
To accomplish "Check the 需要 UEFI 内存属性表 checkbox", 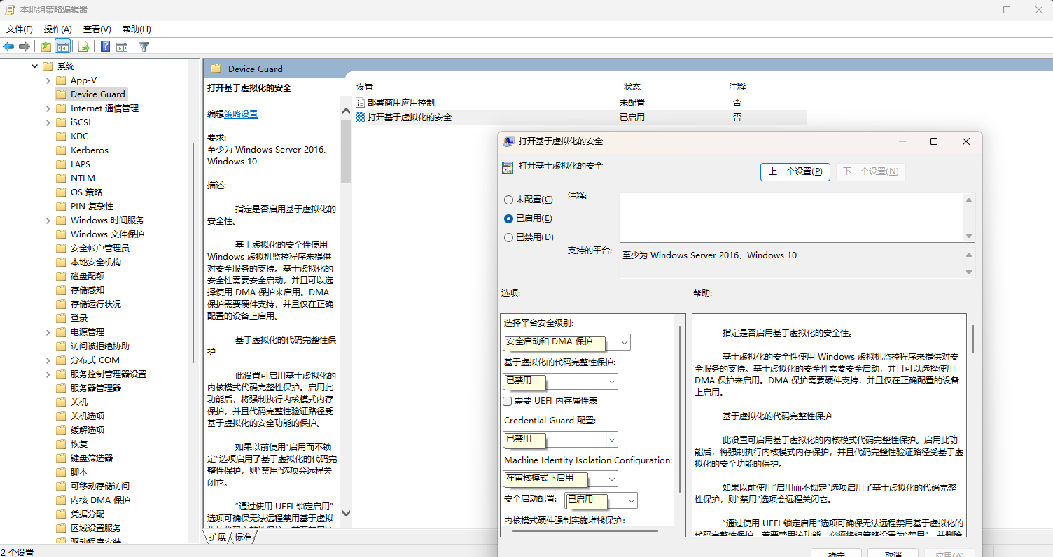I will (508, 401).
